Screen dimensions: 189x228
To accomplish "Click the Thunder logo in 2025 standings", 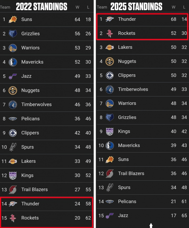I will coord(109,19).
